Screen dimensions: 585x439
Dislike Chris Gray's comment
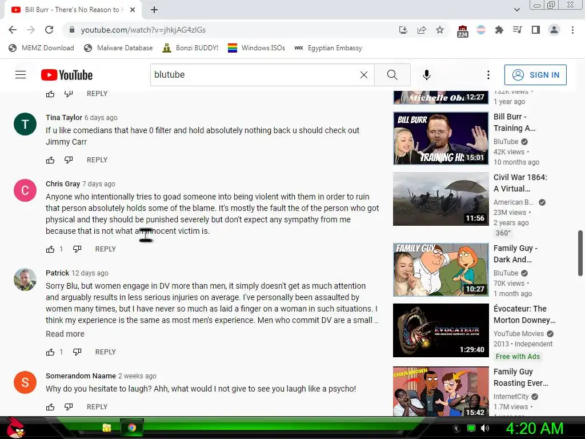click(x=77, y=249)
